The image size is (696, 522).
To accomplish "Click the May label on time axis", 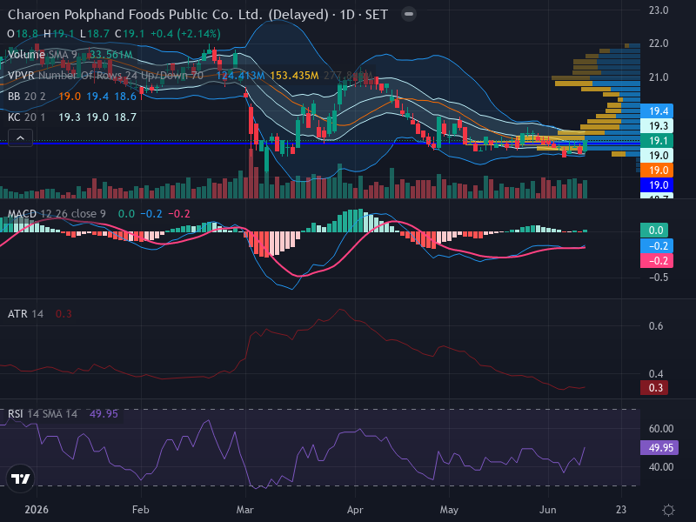I will (449, 510).
